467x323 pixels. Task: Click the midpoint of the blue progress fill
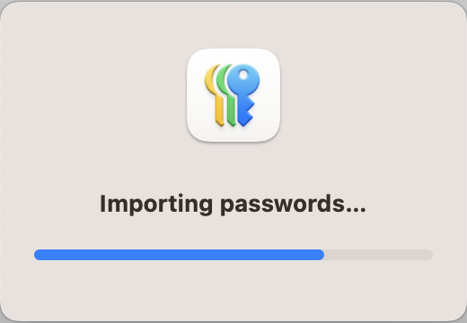(x=179, y=255)
